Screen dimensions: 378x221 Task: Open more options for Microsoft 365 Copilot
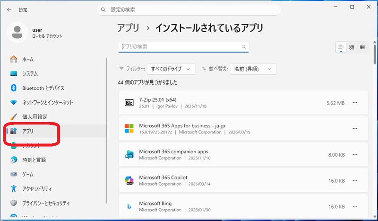pyautogui.click(x=355, y=180)
